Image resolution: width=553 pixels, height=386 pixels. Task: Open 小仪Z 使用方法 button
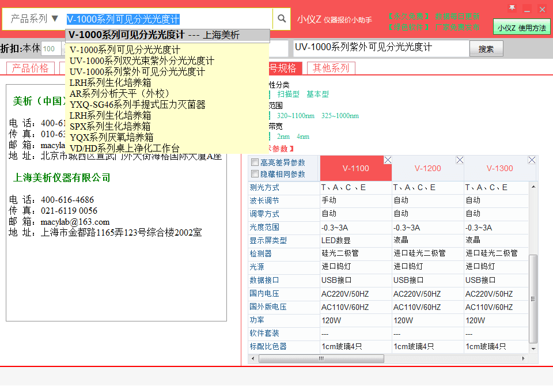pyautogui.click(x=522, y=28)
